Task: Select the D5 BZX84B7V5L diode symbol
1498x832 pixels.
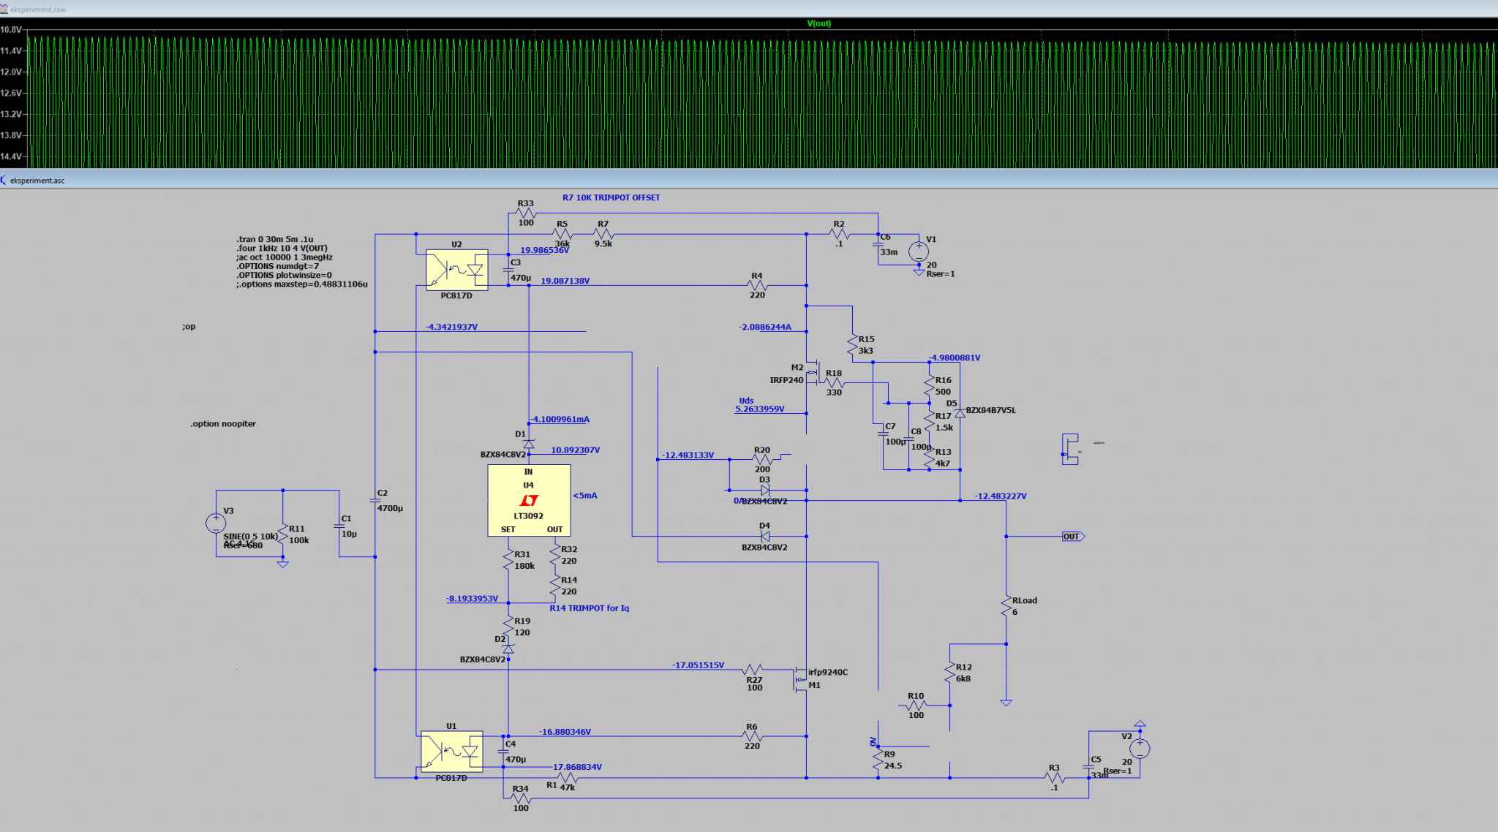Action: (x=960, y=413)
